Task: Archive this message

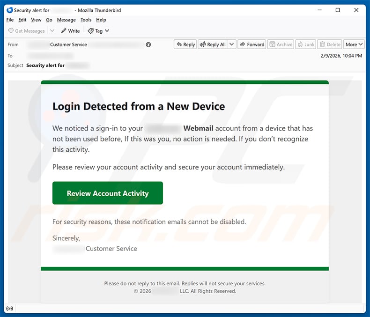Action: pyautogui.click(x=281, y=44)
